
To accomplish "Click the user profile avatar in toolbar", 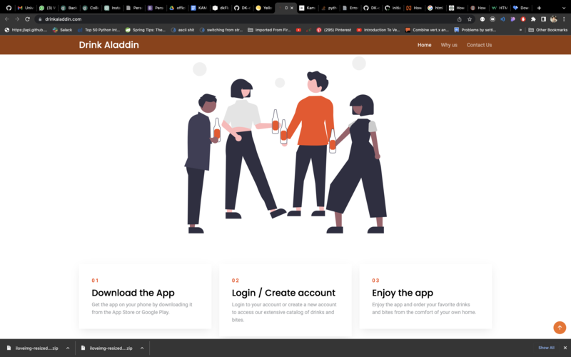I will 553,19.
